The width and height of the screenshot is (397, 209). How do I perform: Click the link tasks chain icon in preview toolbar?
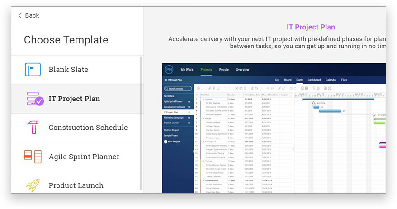[x=279, y=88]
